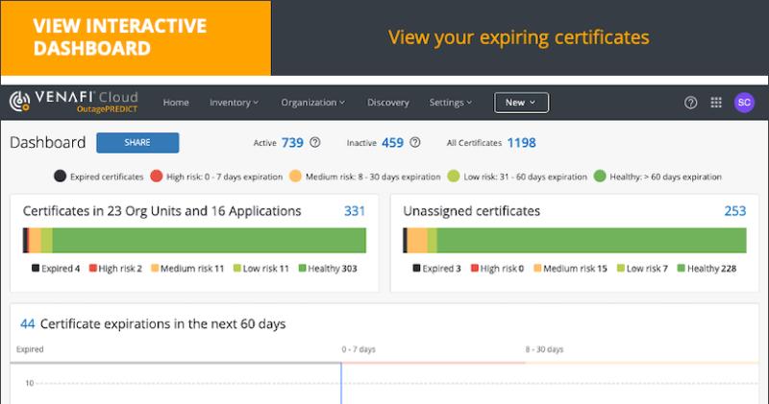Click View your expiring certificates heading

tap(518, 37)
